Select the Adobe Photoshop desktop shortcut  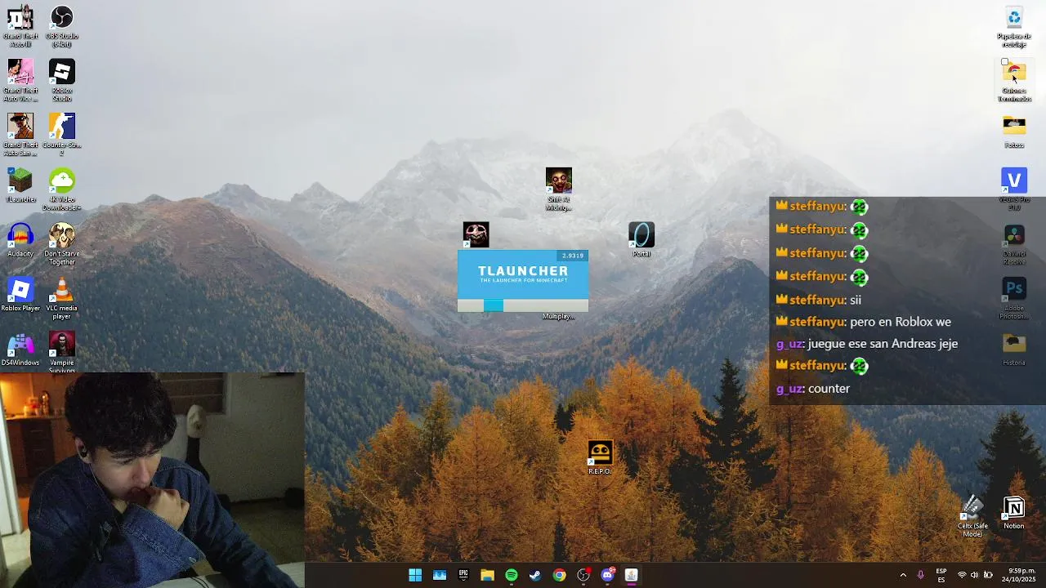point(1014,298)
